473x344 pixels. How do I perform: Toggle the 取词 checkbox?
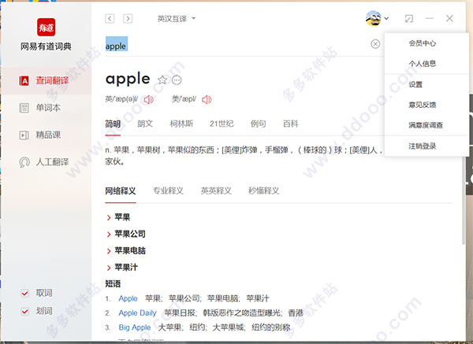[x=24, y=293]
